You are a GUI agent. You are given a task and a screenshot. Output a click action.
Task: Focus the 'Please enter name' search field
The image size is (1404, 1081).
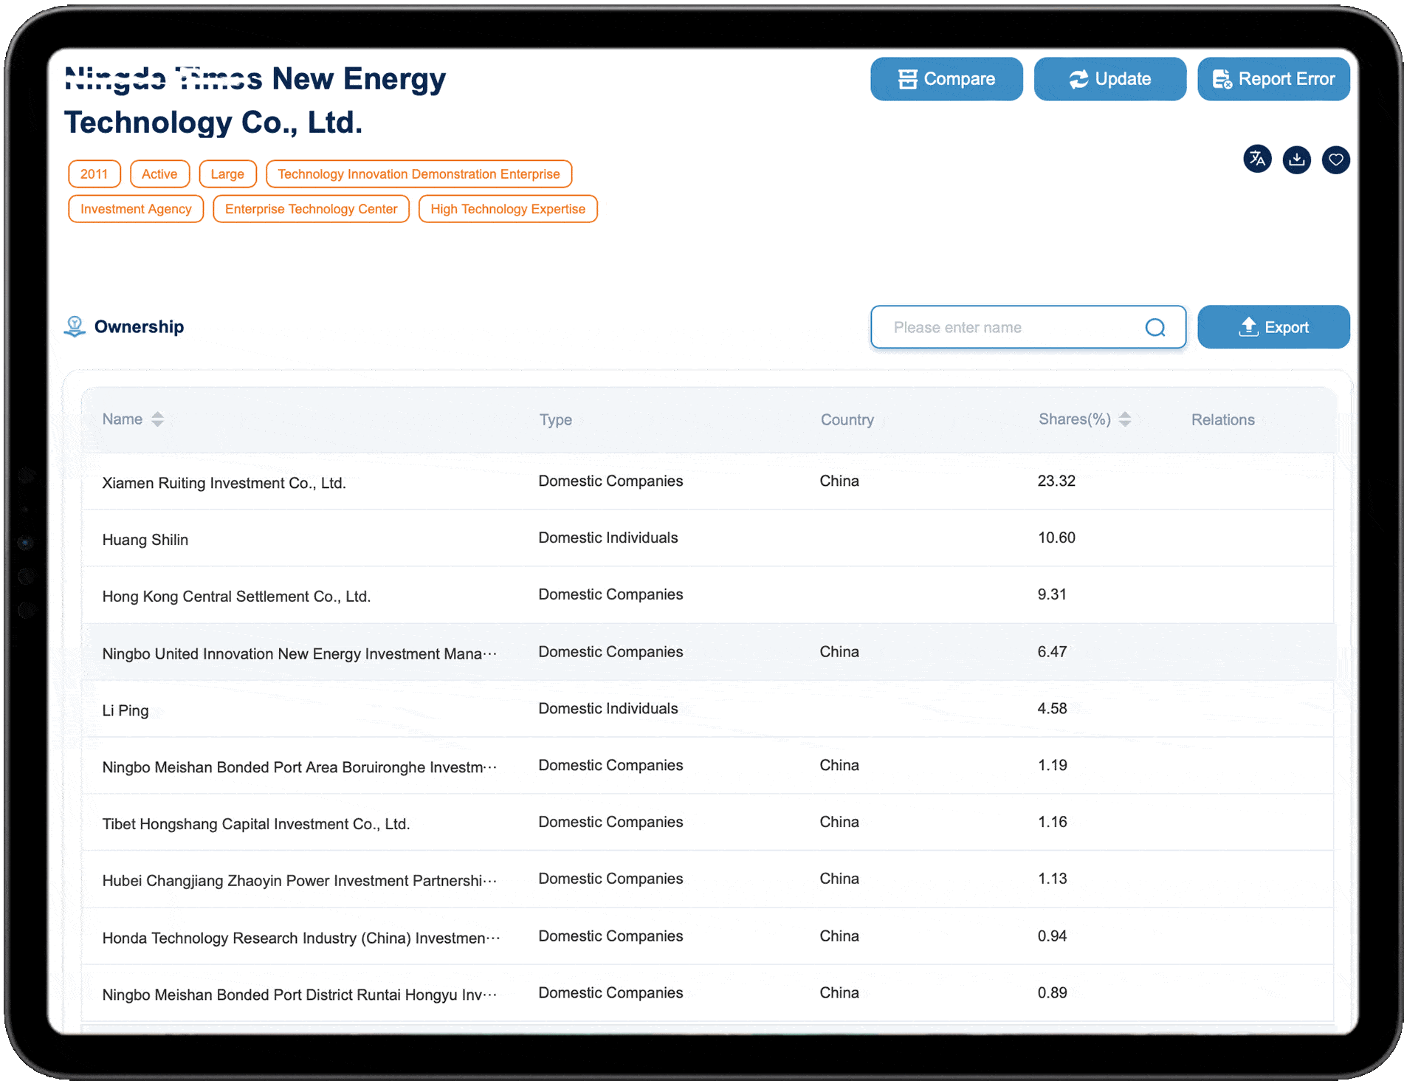[1028, 327]
